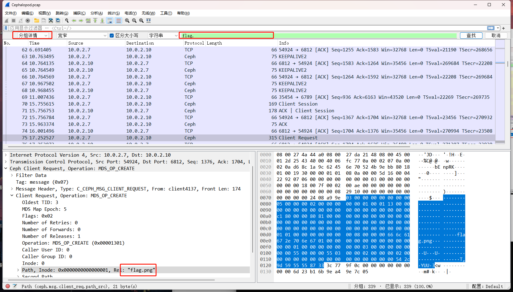Click the display filter bookmark icon
The image size is (513, 292).
point(6,28)
